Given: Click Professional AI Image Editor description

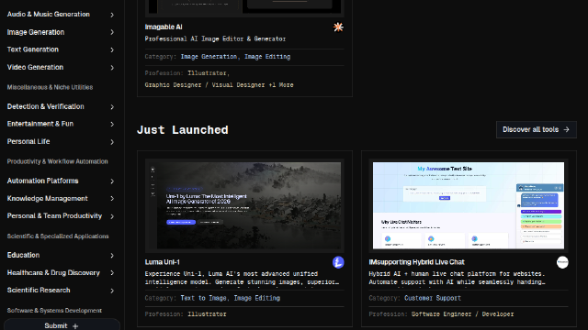Looking at the screenshot, I should 215,38.
